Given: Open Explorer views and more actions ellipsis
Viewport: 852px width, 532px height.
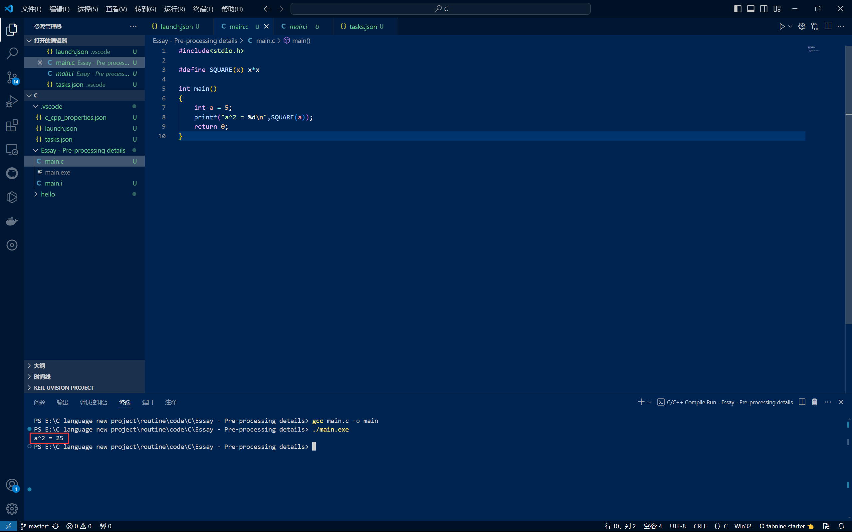Looking at the screenshot, I should point(133,26).
